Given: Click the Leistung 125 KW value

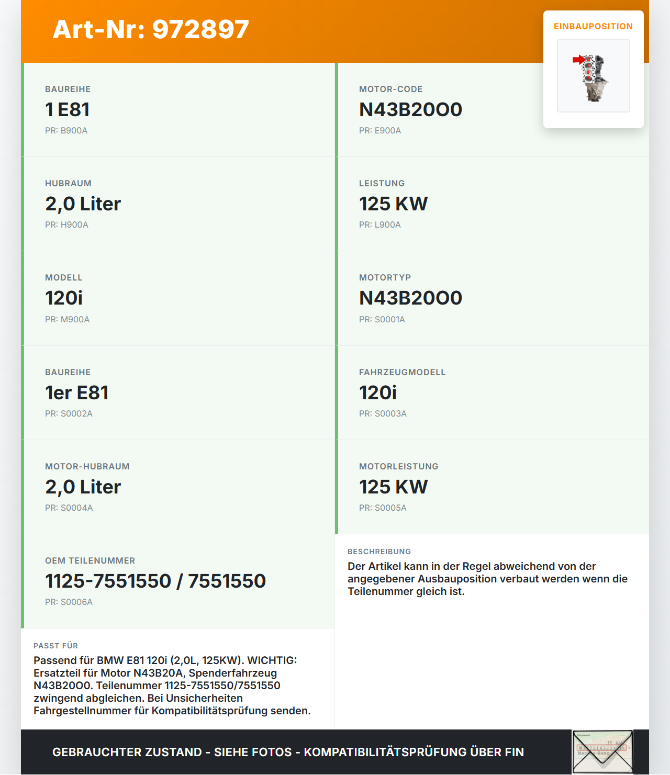Looking at the screenshot, I should [x=393, y=204].
